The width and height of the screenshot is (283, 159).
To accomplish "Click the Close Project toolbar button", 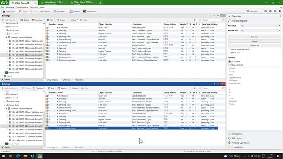I will pyautogui.click(x=9, y=11).
